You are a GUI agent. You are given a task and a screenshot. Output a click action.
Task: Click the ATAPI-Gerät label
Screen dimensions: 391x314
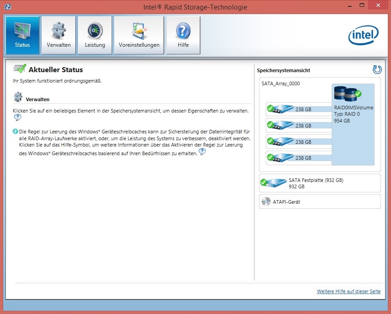(x=286, y=202)
